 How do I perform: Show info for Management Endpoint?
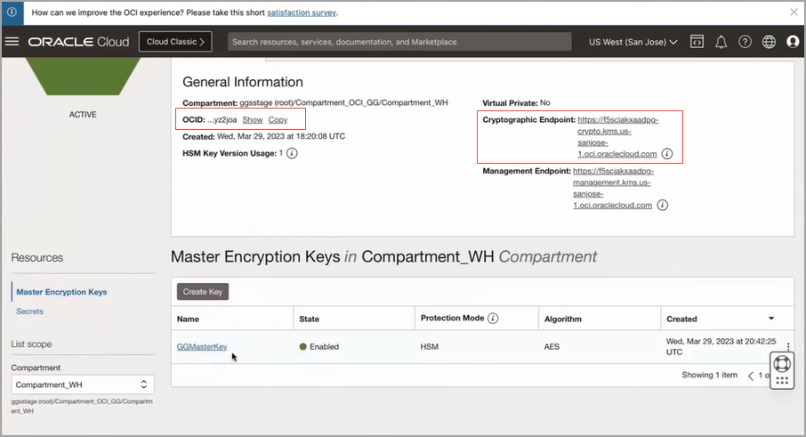[663, 205]
